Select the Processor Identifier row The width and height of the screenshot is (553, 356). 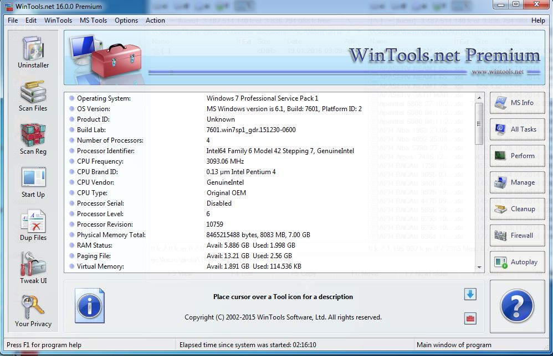270,151
